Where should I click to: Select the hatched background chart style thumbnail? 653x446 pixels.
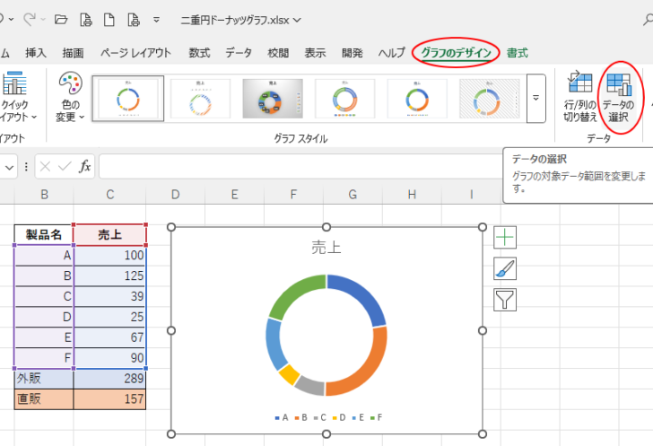(490, 99)
